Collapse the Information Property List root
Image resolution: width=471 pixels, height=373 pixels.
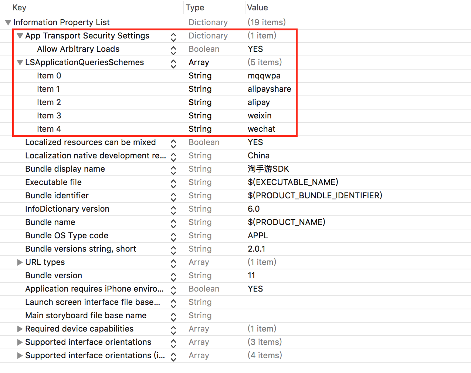tap(8, 23)
